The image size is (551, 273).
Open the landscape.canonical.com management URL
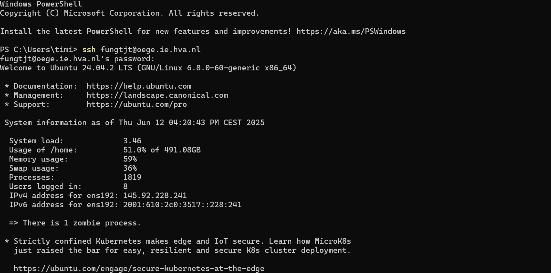[x=157, y=95]
